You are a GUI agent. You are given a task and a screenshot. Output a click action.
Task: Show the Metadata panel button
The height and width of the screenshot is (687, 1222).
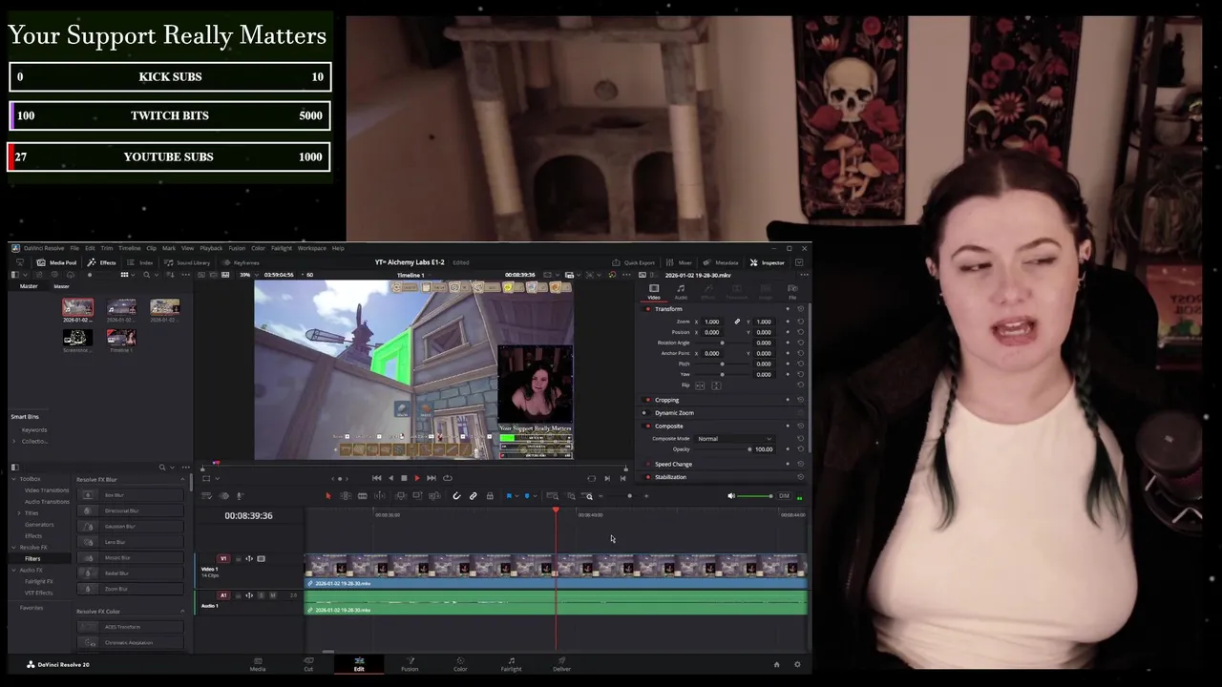coord(721,262)
